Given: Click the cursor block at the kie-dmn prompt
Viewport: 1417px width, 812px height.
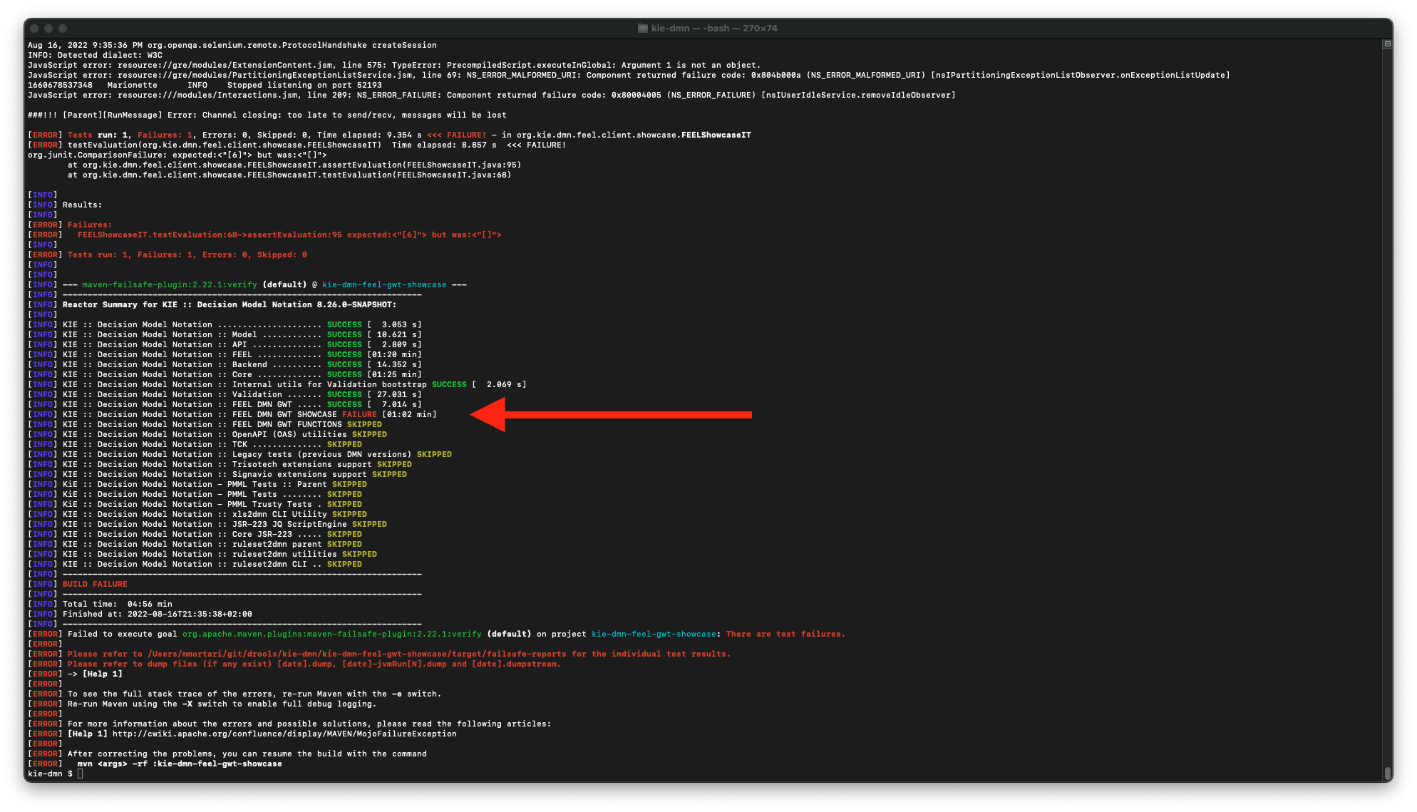Looking at the screenshot, I should click(81, 774).
